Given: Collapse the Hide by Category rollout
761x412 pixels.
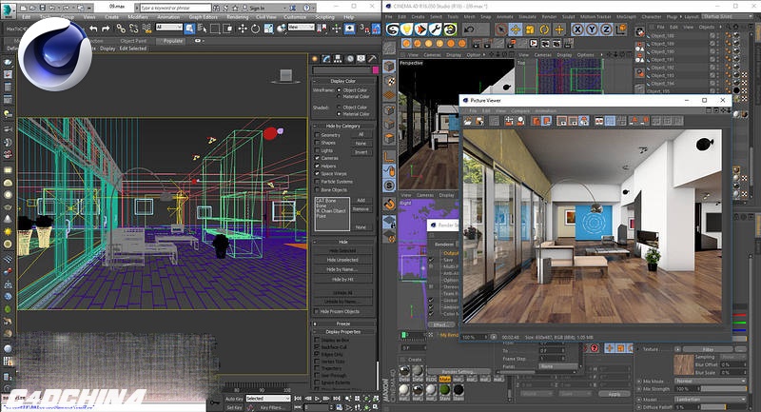Looking at the screenshot, I should tap(343, 126).
